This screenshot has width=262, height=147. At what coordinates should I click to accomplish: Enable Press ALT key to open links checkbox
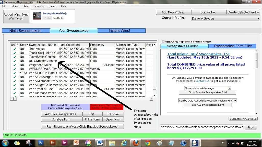(163, 42)
